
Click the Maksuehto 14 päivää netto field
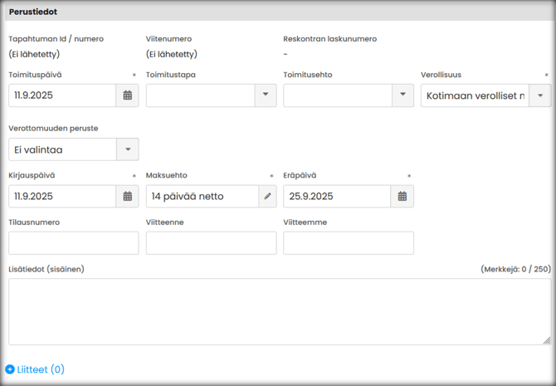point(202,196)
